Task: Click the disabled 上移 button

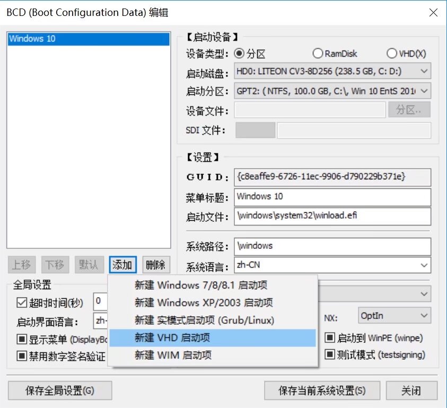Action: tap(22, 265)
